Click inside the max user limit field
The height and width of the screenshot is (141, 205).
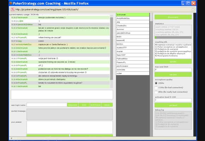[x=173, y=70]
